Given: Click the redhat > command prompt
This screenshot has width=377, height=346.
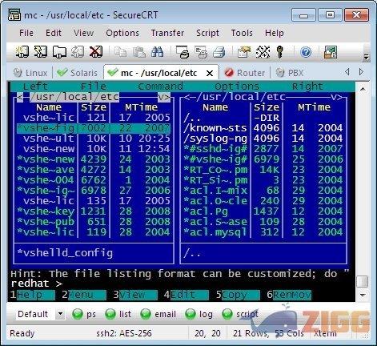Looking at the screenshot, I should 37,284.
